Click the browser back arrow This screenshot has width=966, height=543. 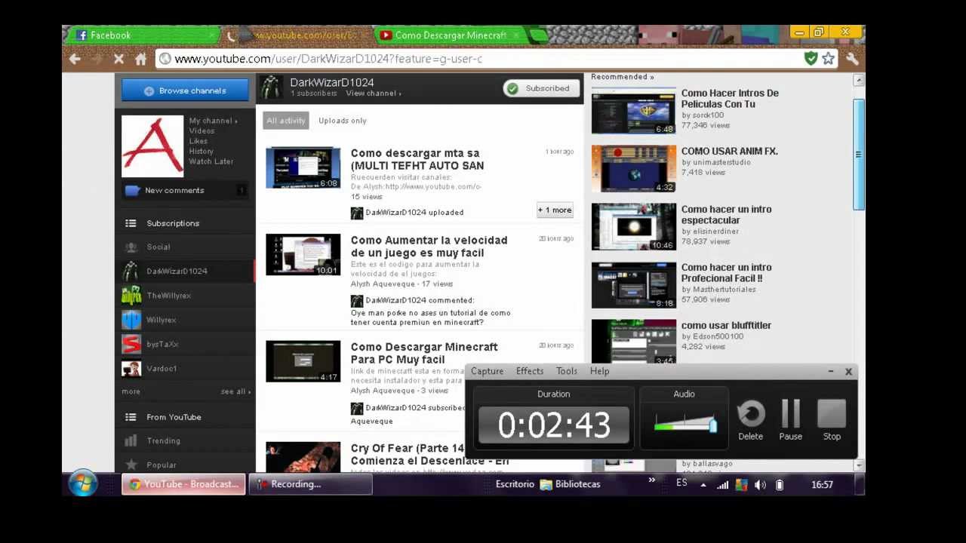[x=75, y=59]
